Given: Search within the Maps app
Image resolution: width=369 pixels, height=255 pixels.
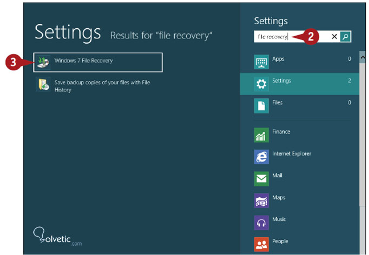Looking at the screenshot, I should pyautogui.click(x=278, y=198).
